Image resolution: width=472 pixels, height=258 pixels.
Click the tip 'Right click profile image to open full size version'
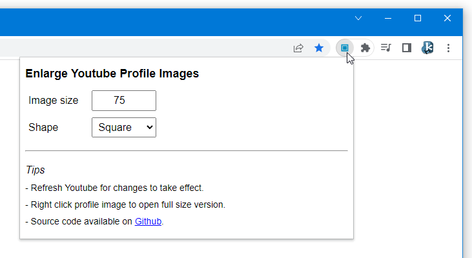click(125, 204)
